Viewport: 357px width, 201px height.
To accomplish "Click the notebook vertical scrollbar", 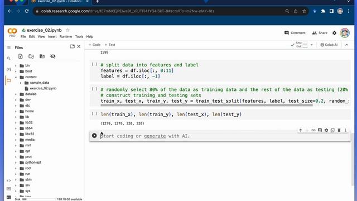I will (x=353, y=160).
